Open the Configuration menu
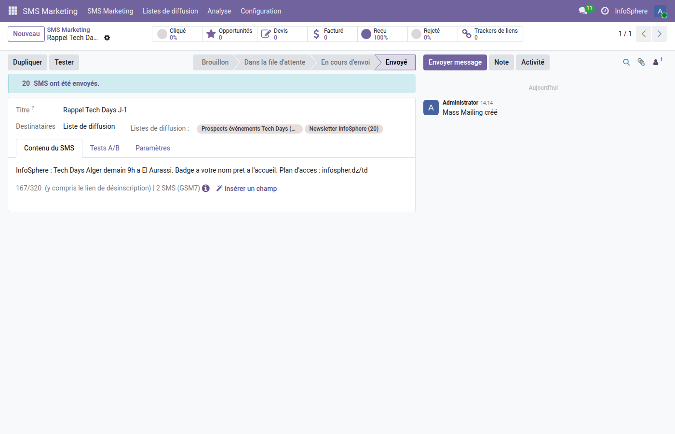This screenshot has height=434, width=675. tap(260, 11)
